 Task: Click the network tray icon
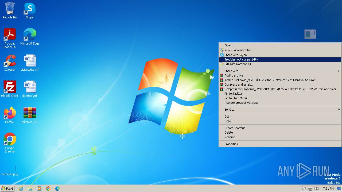[310, 189]
